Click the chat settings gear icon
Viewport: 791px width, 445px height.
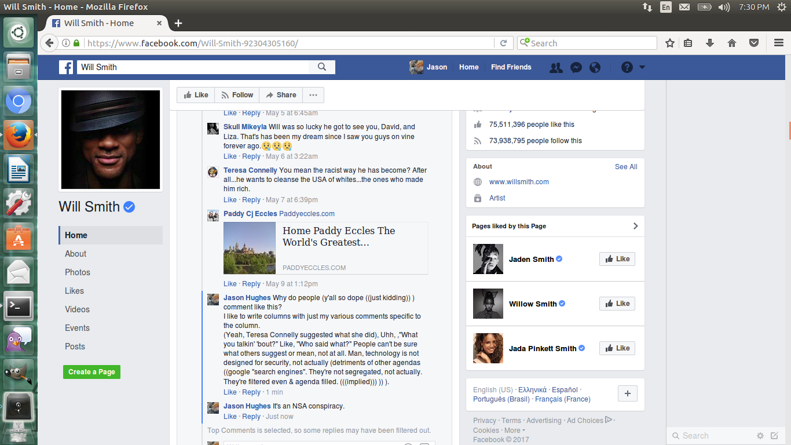(x=760, y=436)
